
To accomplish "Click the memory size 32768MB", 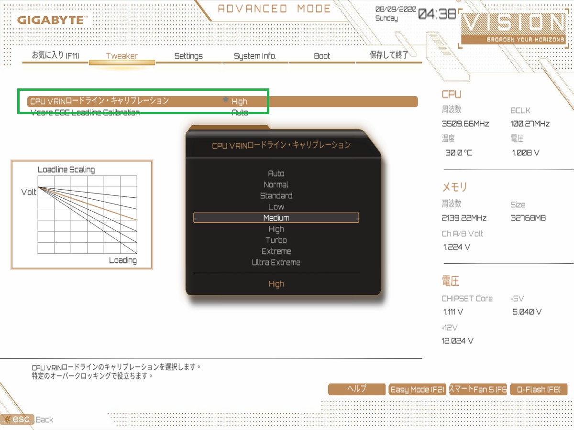I will tap(528, 218).
